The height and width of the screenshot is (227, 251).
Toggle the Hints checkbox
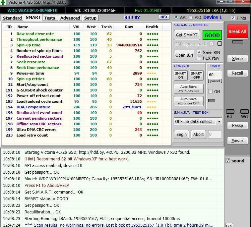tap(233, 18)
